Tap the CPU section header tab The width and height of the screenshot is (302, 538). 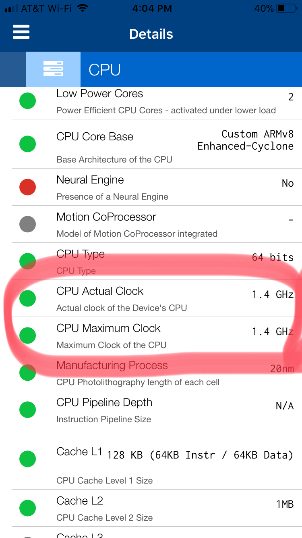[x=191, y=69]
